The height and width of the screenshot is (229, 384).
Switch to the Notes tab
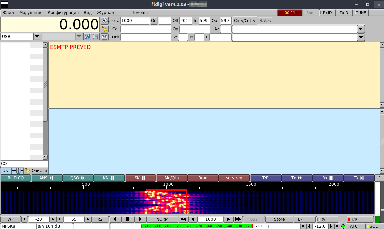pyautogui.click(x=265, y=21)
